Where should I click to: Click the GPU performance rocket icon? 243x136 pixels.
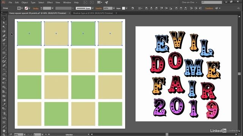tap(106, 2)
